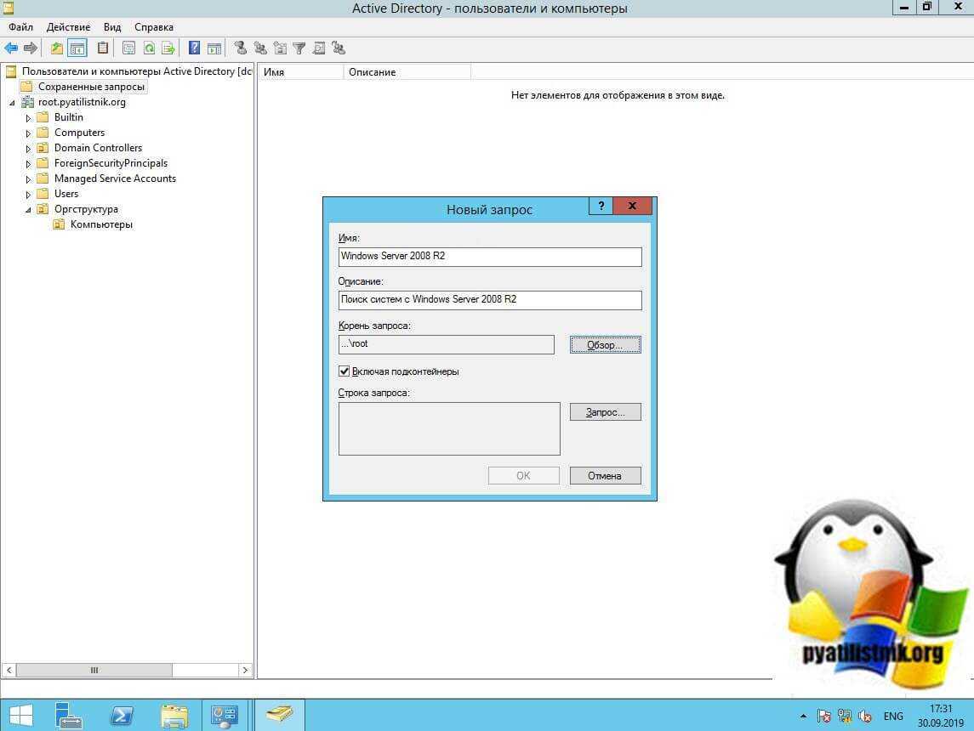Click the clipboard paste toolbar icon
This screenshot has width=974, height=731.
click(103, 48)
